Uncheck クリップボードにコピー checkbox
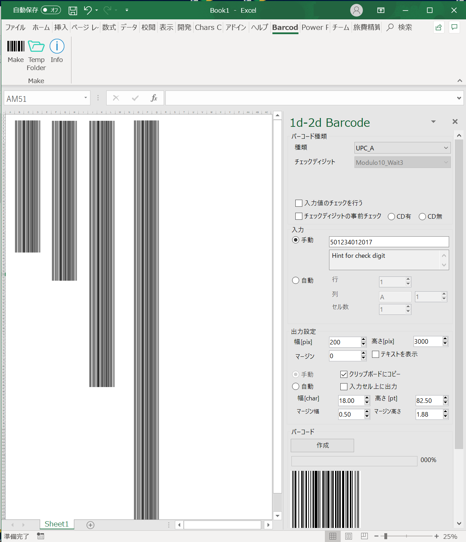The height and width of the screenshot is (542, 466). pyautogui.click(x=344, y=374)
